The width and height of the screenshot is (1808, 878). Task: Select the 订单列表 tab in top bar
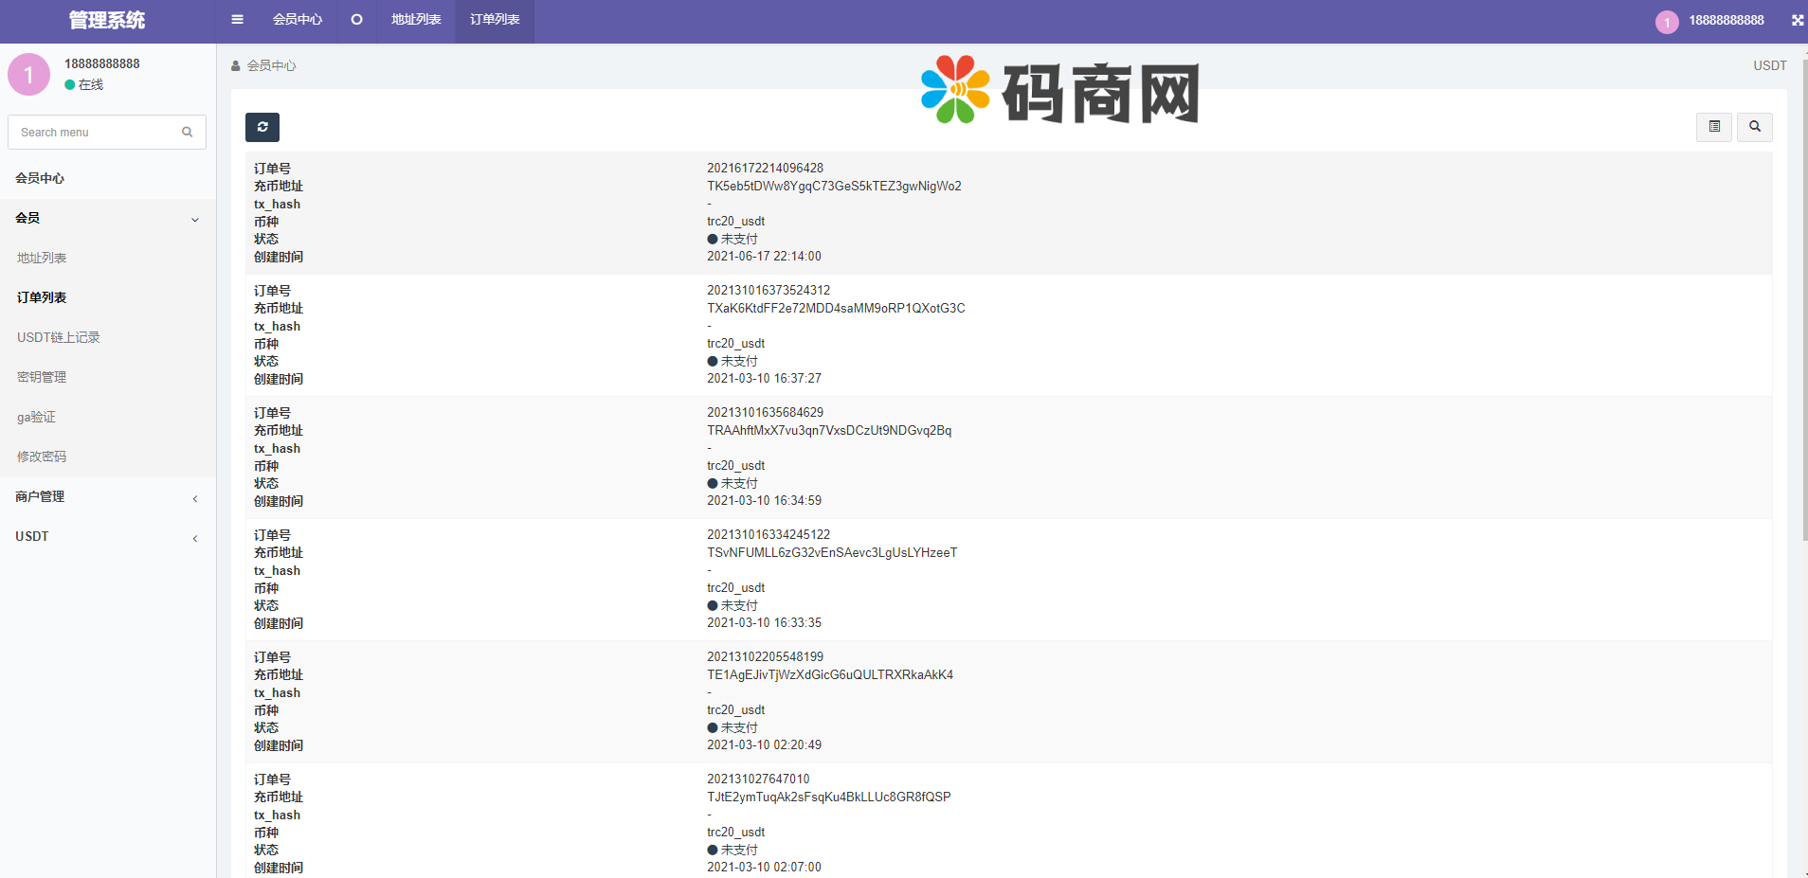(495, 20)
